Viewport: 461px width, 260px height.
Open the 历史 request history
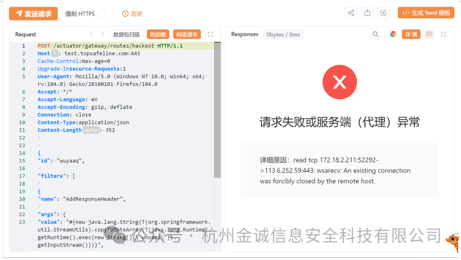[x=132, y=13]
